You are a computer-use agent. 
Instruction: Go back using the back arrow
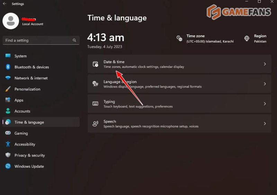tap(5, 4)
